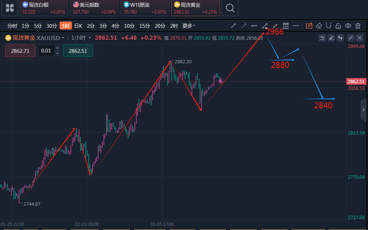Open the search magnifier button
The height and width of the screenshot is (230, 368).
[x=230, y=8]
